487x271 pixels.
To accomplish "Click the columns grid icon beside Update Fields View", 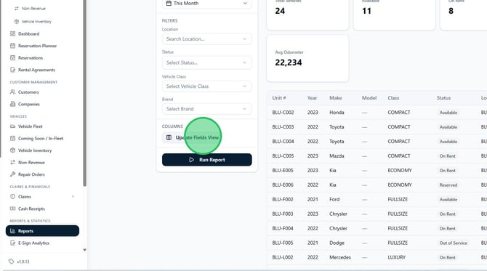I will pos(169,137).
